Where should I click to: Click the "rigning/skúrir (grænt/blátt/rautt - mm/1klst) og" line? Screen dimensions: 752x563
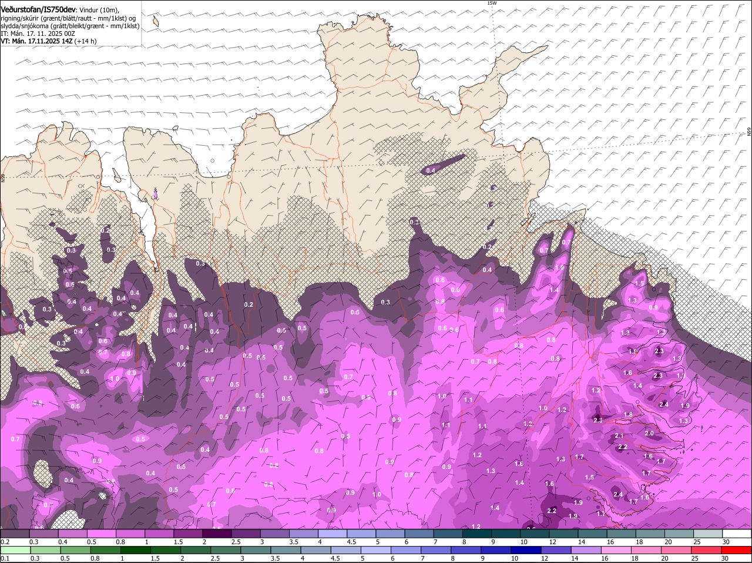click(x=68, y=18)
